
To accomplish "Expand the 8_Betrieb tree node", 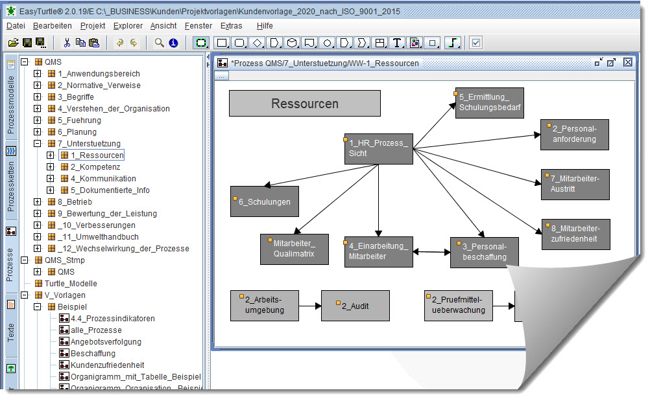I will pos(37,202).
